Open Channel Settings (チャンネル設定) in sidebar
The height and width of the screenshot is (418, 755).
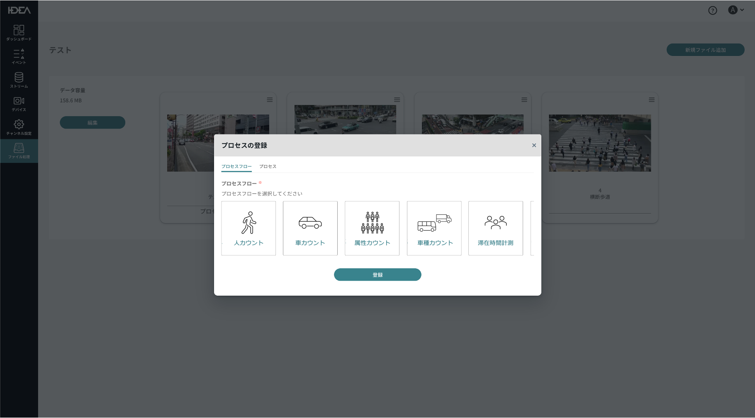(x=19, y=127)
